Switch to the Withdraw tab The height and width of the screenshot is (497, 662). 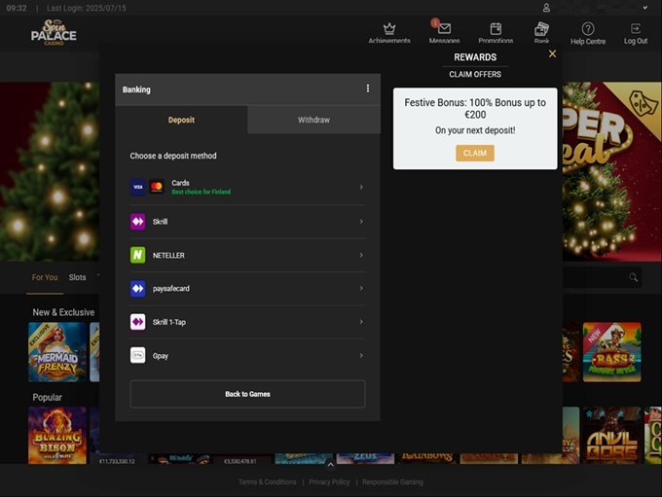pyautogui.click(x=313, y=120)
